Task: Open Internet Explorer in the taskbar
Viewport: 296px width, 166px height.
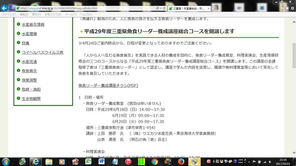Action: pyautogui.click(x=35, y=162)
